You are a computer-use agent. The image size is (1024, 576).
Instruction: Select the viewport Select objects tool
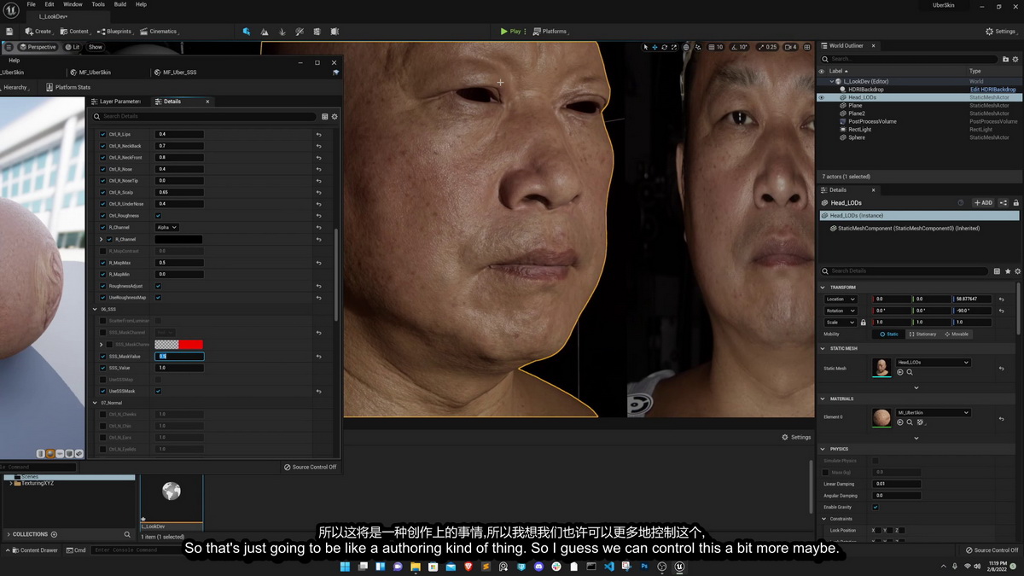pyautogui.click(x=646, y=47)
